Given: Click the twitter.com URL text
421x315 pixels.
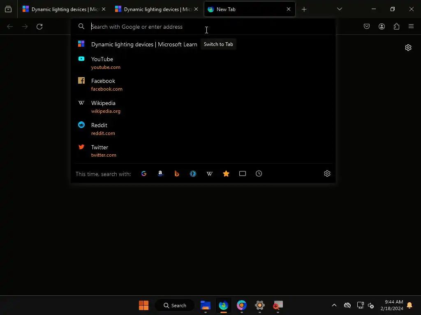Looking at the screenshot, I should click(104, 155).
